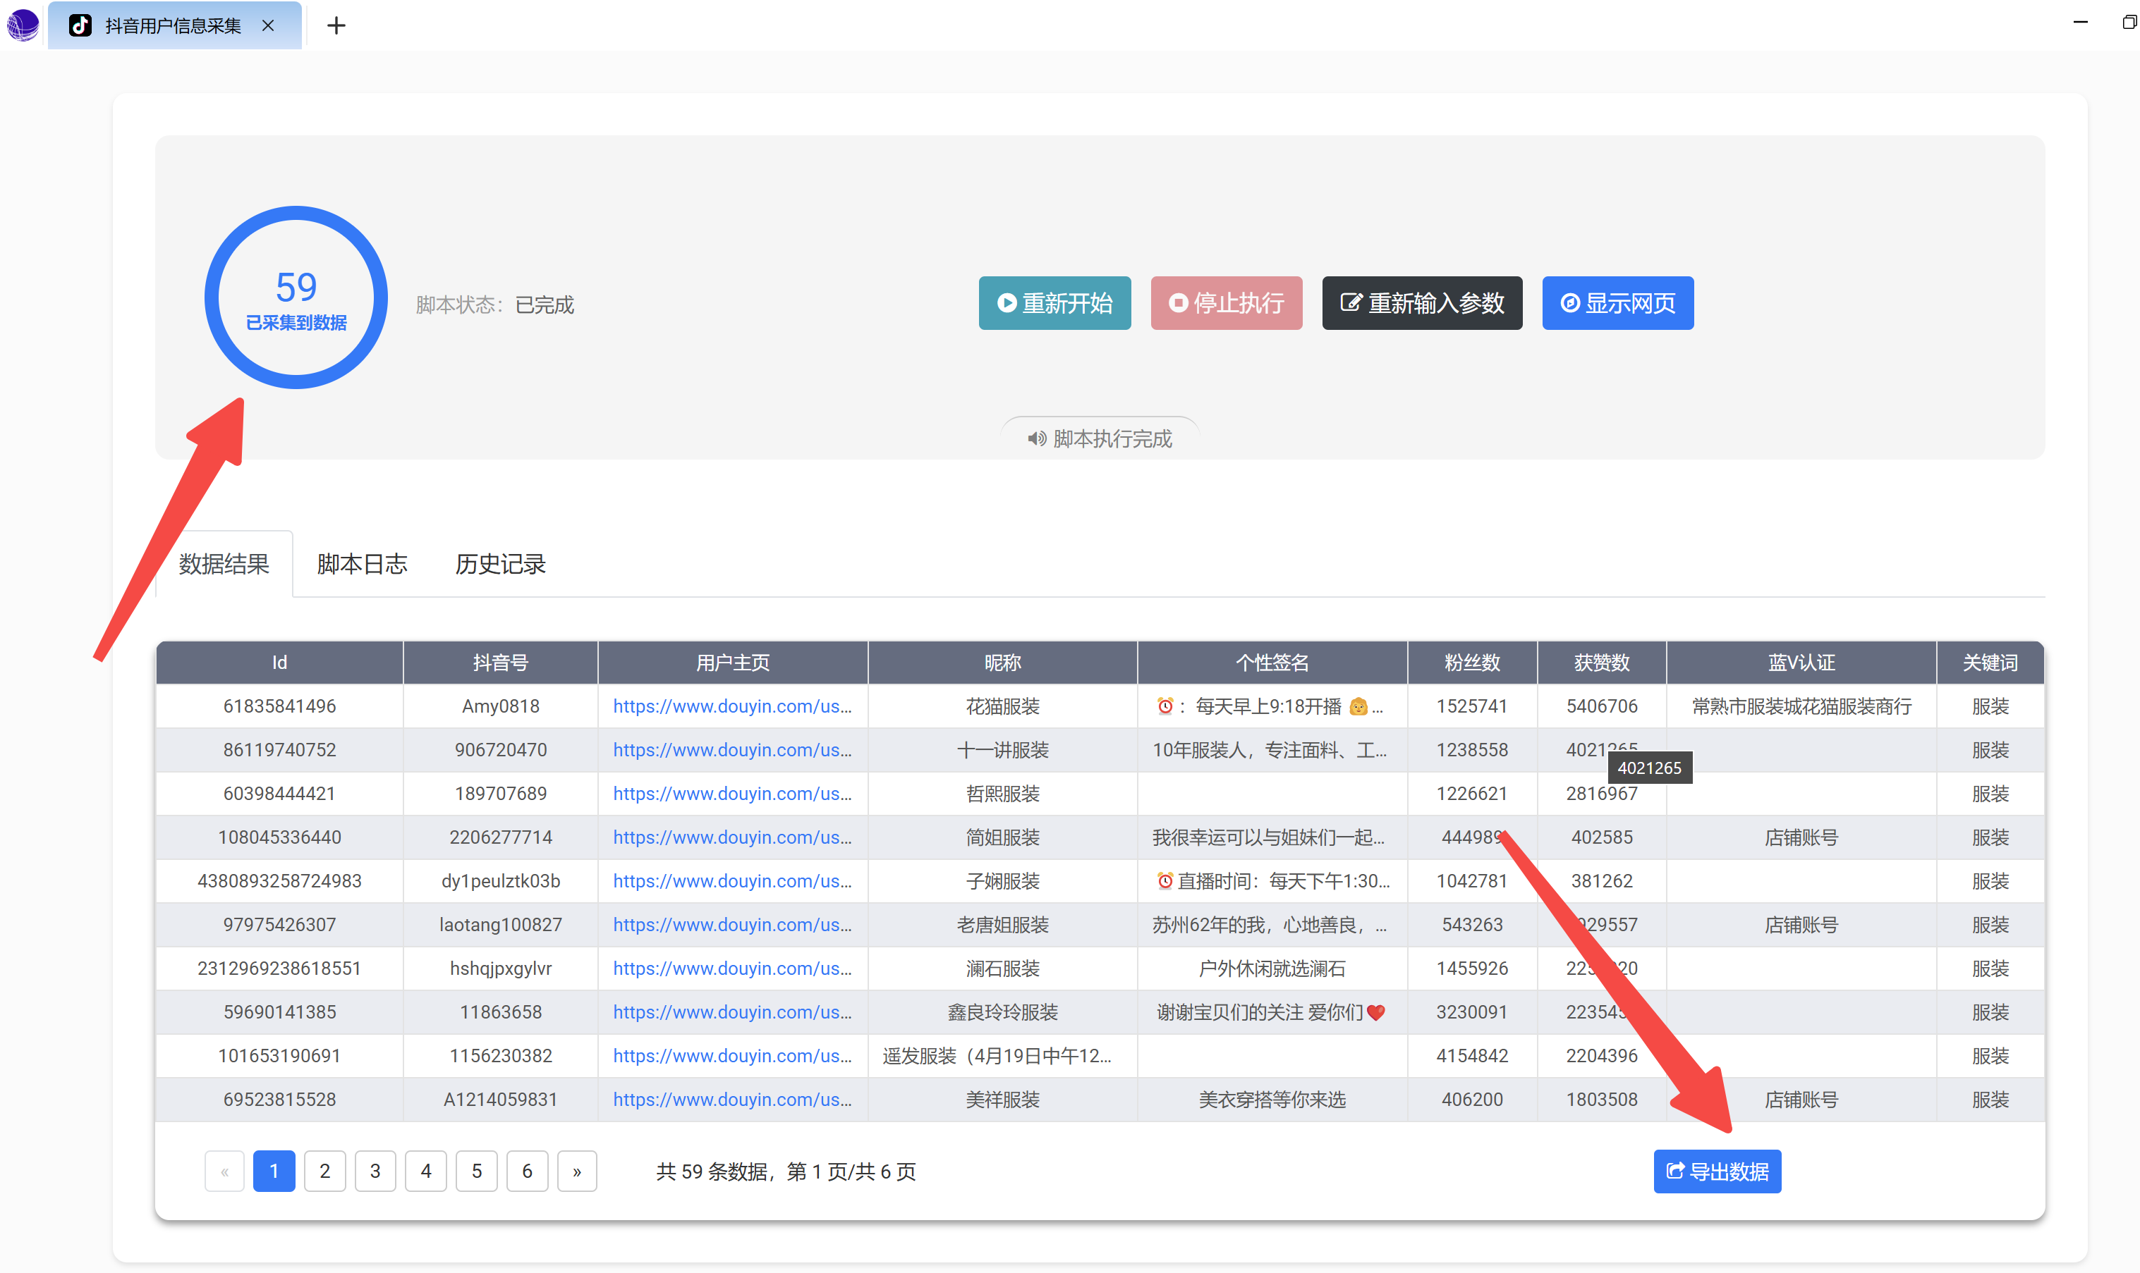Viewport: 2140px width, 1273px height.
Task: Click the circular 59 已采集到数据 progress indicator
Action: (296, 297)
